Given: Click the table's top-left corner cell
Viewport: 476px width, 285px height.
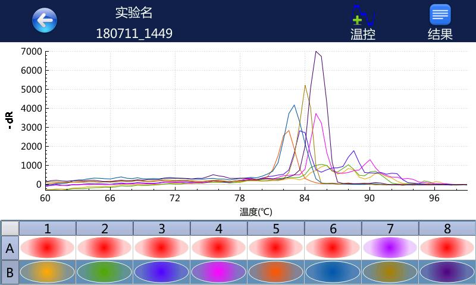Looking at the screenshot, I should (10, 229).
